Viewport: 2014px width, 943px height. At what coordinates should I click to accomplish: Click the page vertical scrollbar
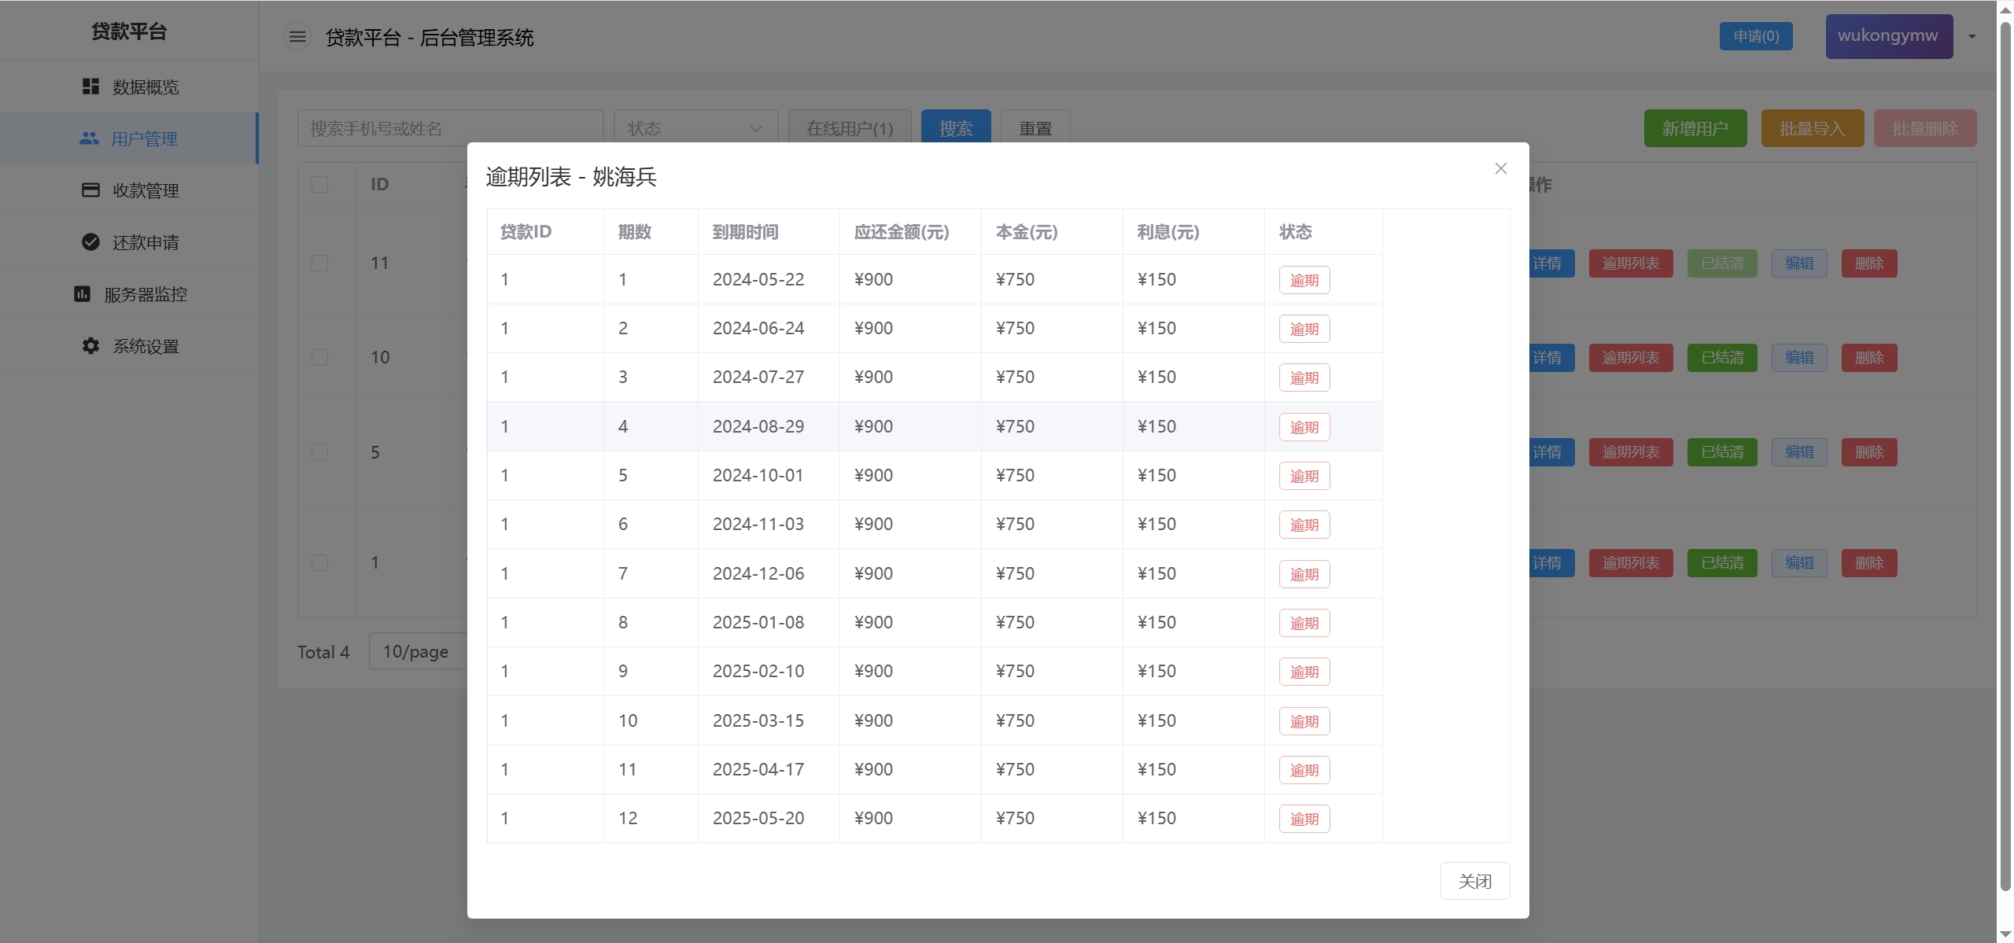[2005, 456]
